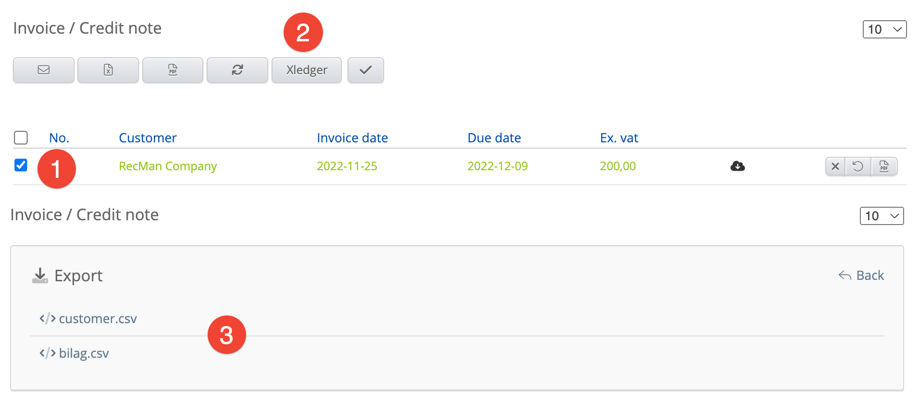
Task: Click the Xledger export button
Action: (307, 70)
